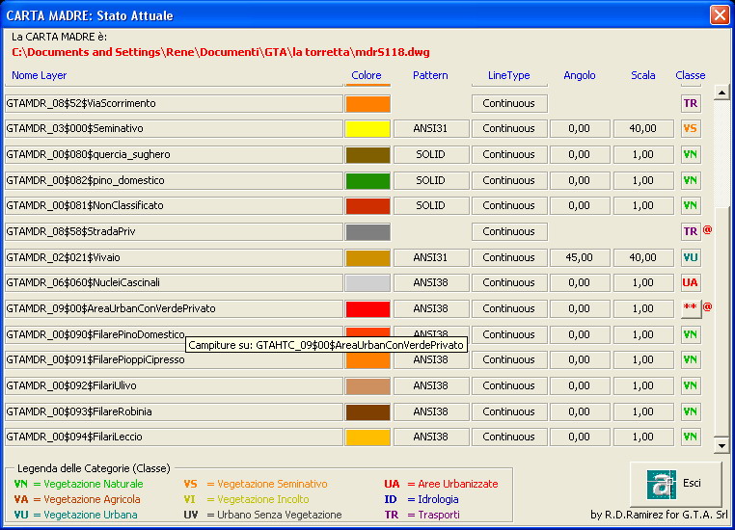
Task: Click the LineType column header
Action: [x=509, y=75]
